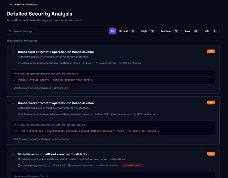Click 'Line 8' location label
The image size is (228, 178).
(90, 63)
